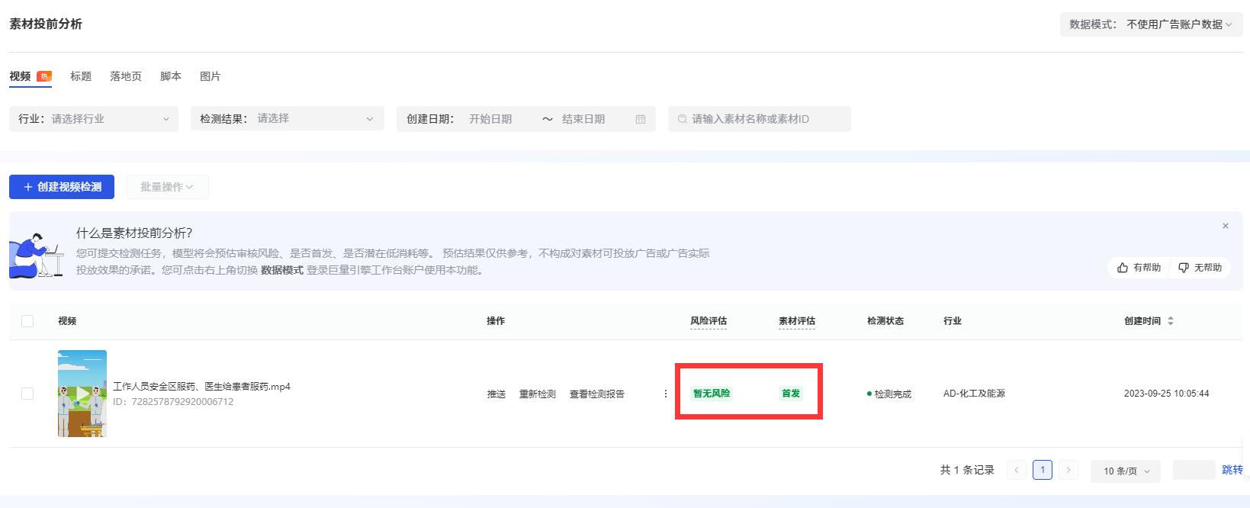Click the 暂无风险 tag
This screenshot has height=508, width=1250.
712,394
